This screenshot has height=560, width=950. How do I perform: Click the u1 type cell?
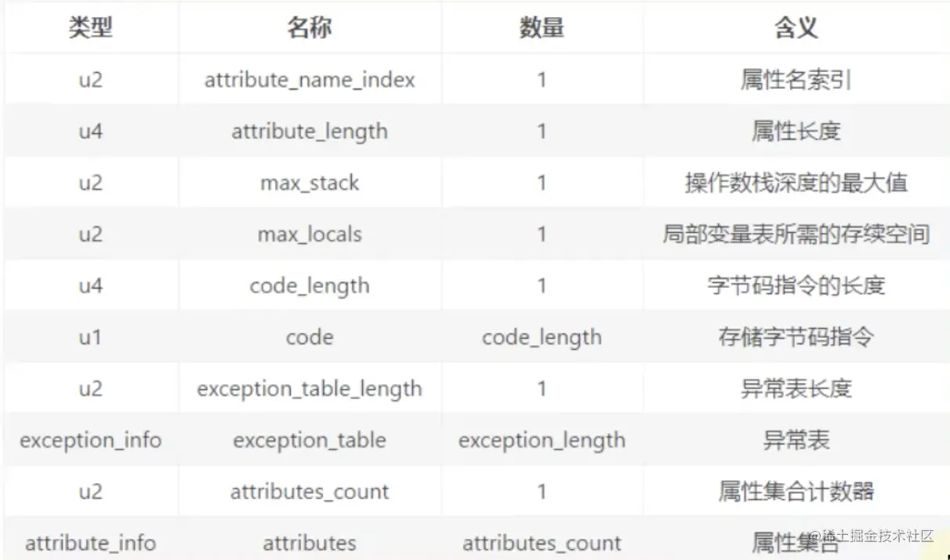(x=91, y=337)
